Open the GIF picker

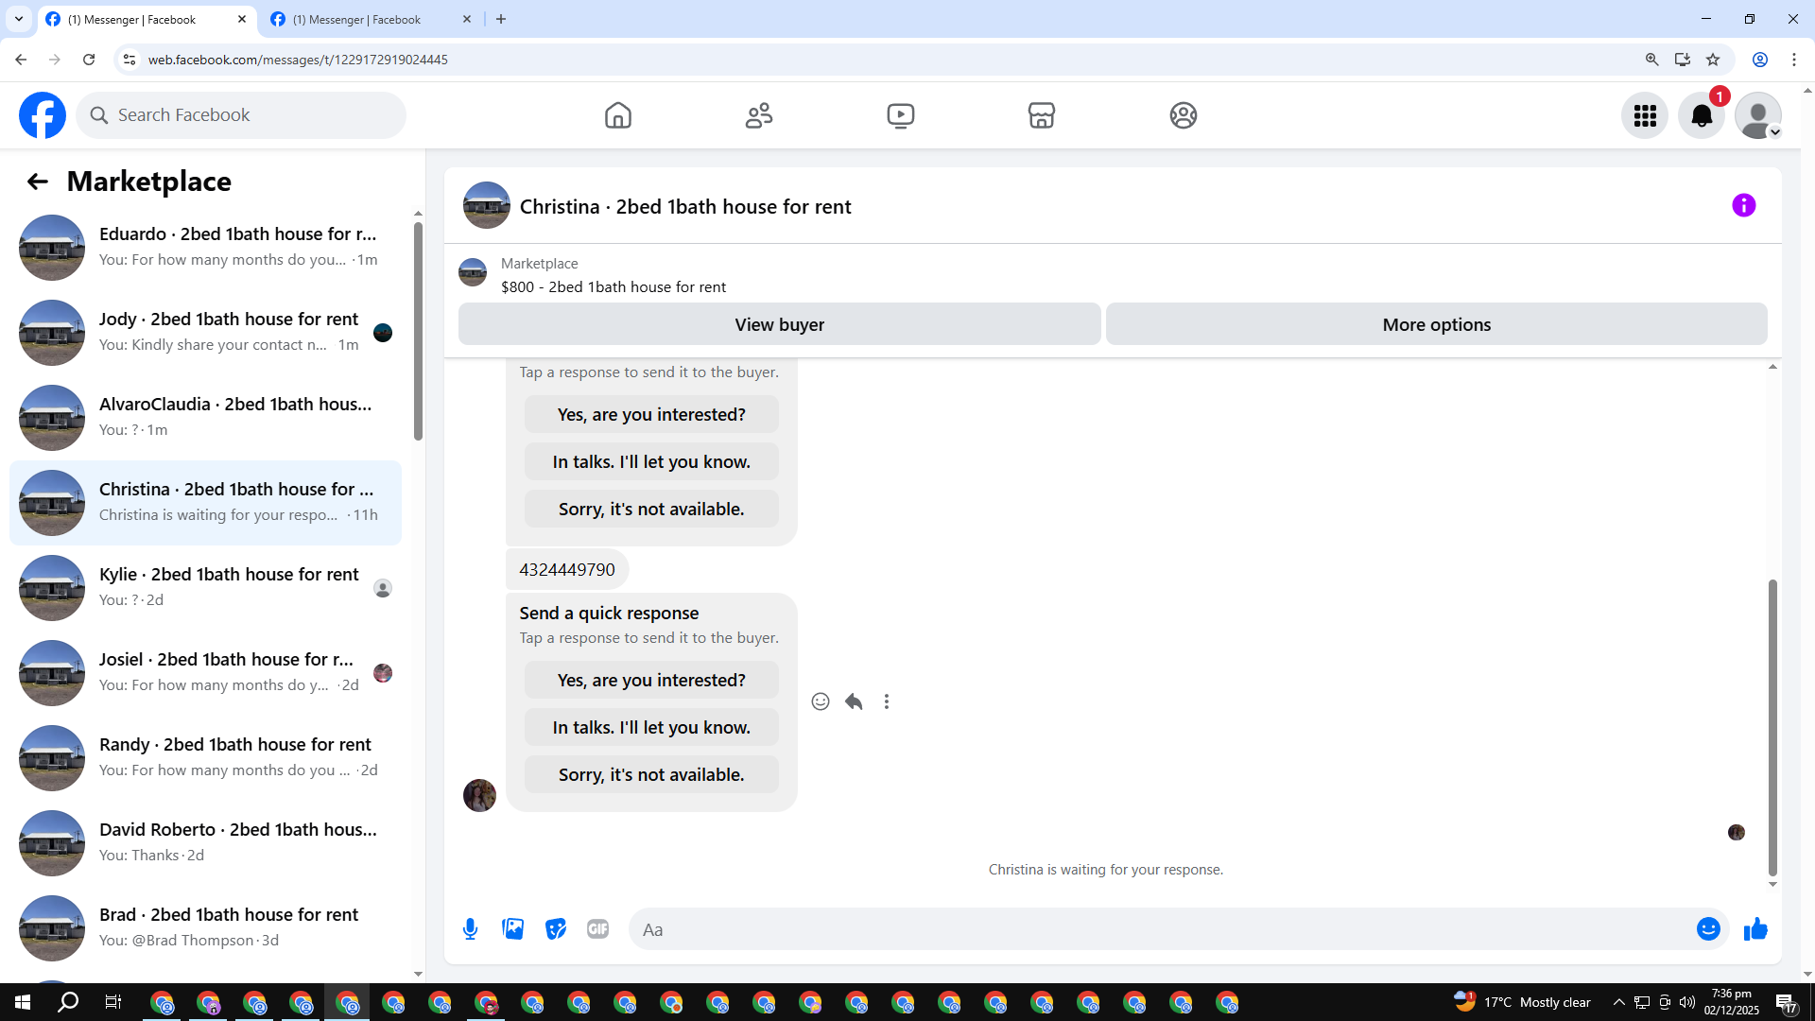597,929
